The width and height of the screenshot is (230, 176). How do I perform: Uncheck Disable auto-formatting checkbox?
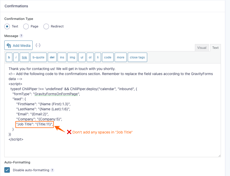(x=7, y=170)
